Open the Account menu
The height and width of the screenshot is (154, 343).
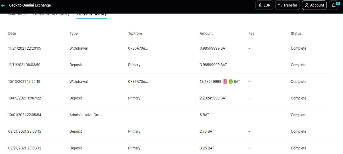pos(314,5)
